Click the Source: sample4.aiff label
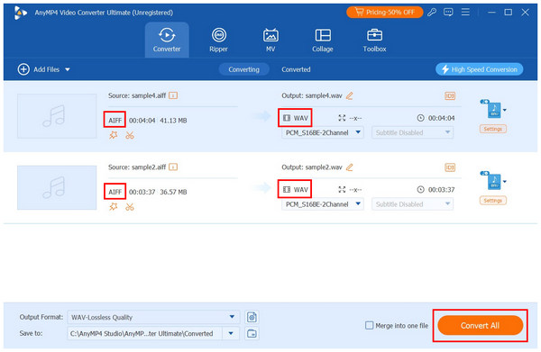The height and width of the screenshot is (352, 541). [x=137, y=95]
